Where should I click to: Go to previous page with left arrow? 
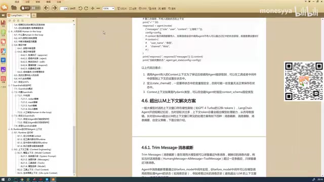[x=46, y=8]
